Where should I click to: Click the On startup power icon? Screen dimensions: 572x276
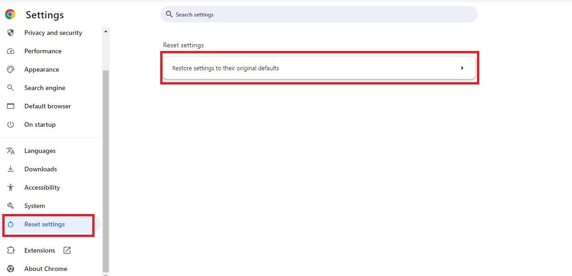[x=11, y=124]
